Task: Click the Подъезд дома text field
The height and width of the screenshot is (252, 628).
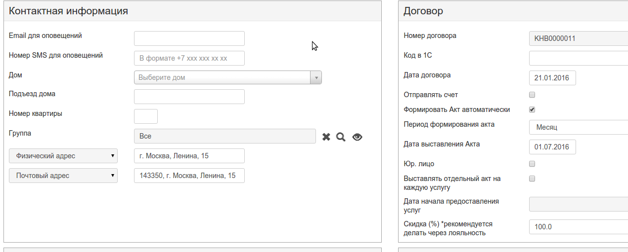Action: 189,97
